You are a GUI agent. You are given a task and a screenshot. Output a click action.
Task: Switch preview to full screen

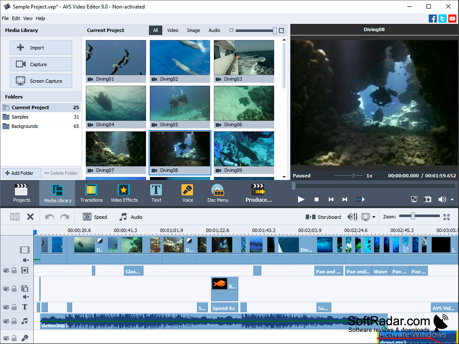[414, 199]
